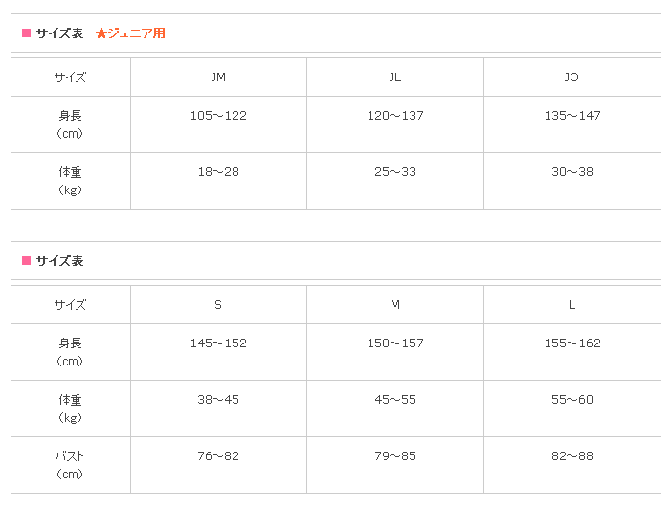The image size is (672, 509).
Task: Click the L size column header
Action: (571, 305)
